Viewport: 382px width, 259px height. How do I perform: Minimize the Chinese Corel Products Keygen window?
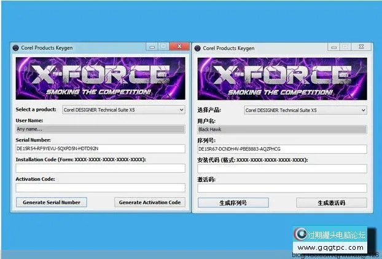tap(333, 47)
